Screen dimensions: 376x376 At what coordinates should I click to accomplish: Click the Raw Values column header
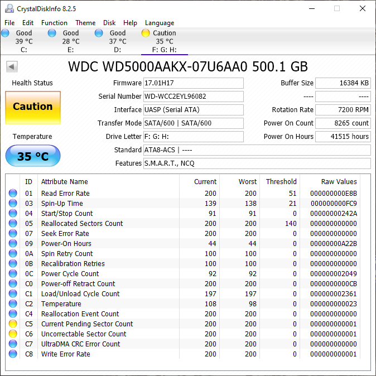pyautogui.click(x=339, y=181)
